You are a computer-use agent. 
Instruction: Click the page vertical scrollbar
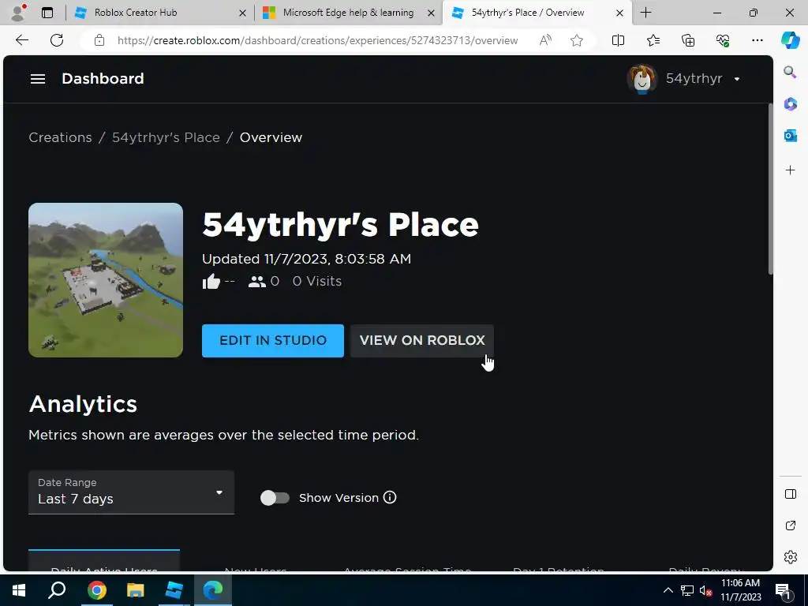pos(770,189)
